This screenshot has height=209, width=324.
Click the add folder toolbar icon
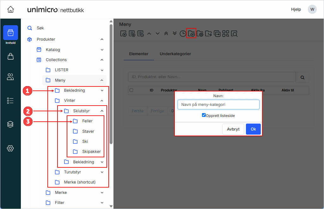[191, 34]
